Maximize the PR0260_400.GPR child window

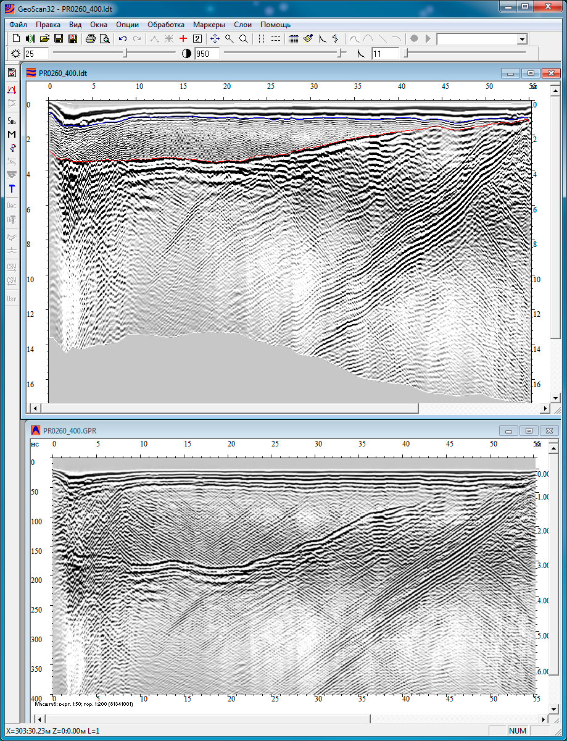[529, 430]
